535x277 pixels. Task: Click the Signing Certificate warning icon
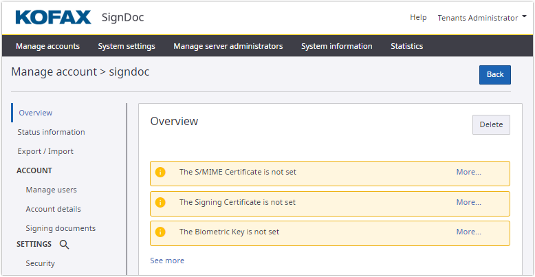(161, 203)
